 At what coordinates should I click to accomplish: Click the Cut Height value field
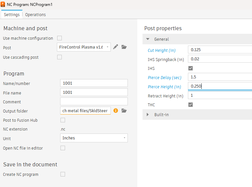tap(220, 50)
